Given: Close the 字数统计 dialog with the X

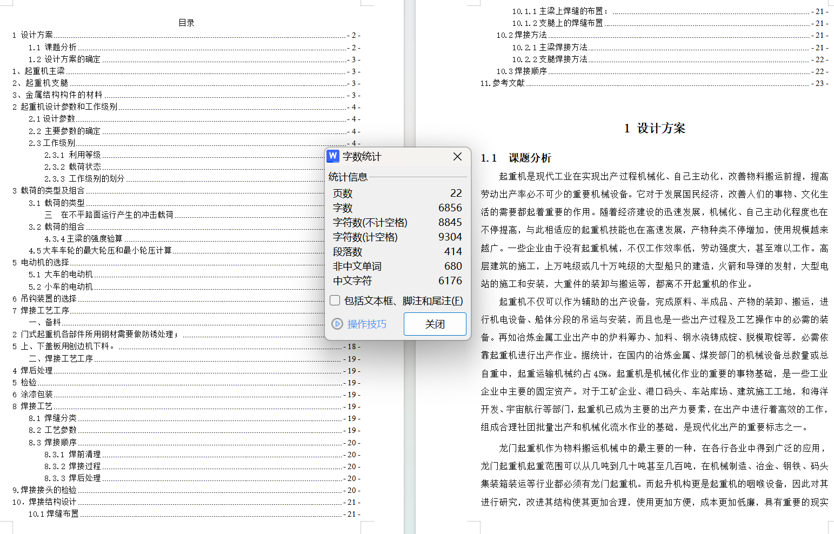Looking at the screenshot, I should pyautogui.click(x=457, y=156).
